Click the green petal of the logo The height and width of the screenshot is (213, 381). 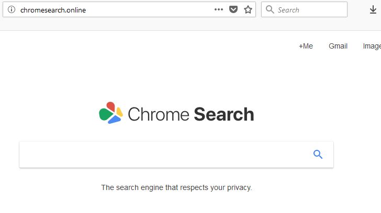[105, 113]
